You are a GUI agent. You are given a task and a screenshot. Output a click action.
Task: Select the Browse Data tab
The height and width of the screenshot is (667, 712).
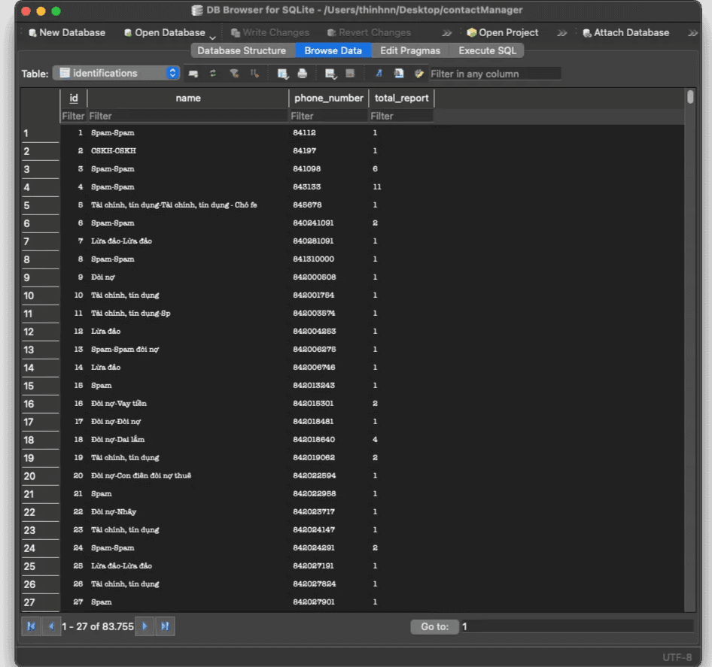point(333,50)
